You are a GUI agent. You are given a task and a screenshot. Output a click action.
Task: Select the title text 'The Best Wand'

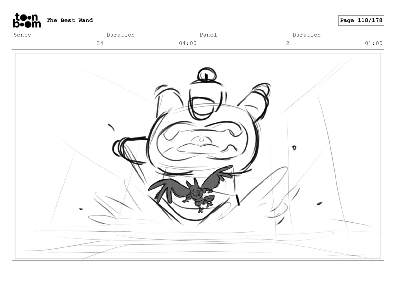[69, 20]
